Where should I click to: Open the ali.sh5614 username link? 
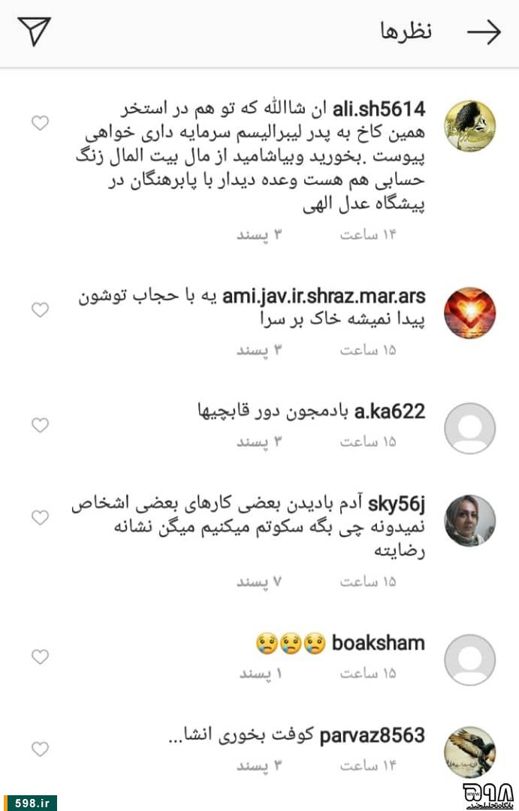pos(379,109)
